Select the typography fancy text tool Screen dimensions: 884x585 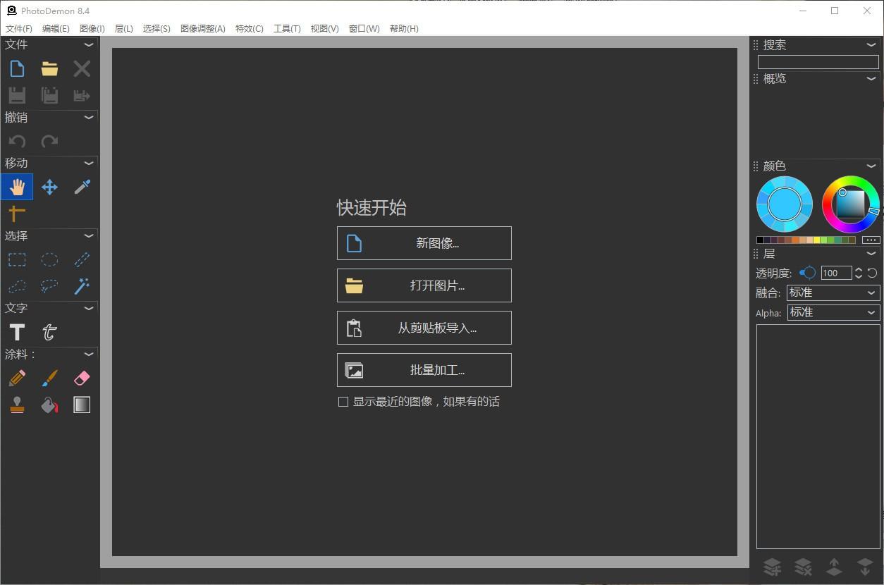49,332
